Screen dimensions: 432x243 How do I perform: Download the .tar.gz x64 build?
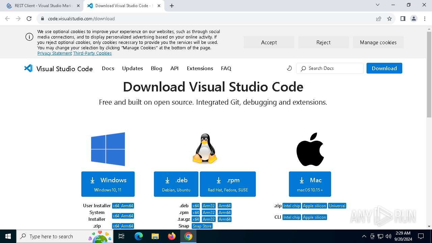point(196,219)
